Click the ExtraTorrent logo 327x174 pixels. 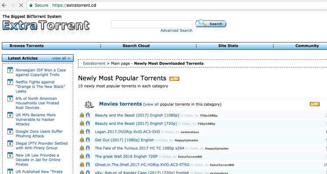click(x=45, y=25)
